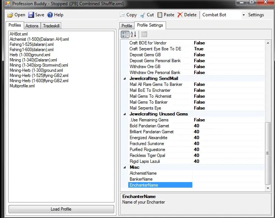
Task: Click the Save floppy disk icon
Action: (x=31, y=15)
